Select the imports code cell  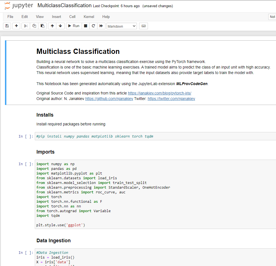click(x=155, y=194)
